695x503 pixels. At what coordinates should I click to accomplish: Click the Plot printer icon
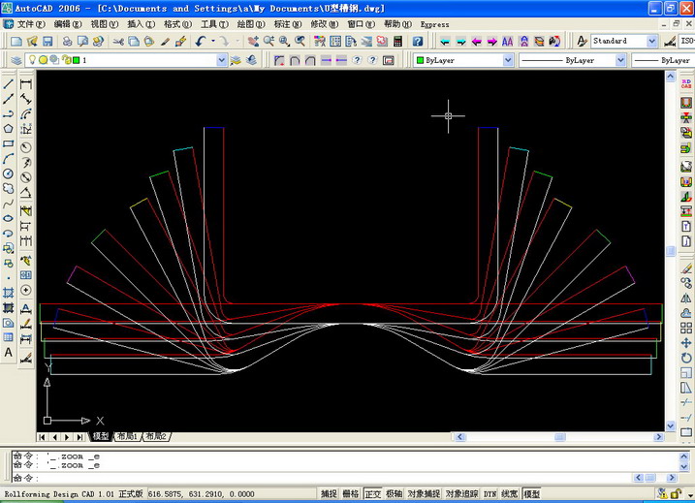pyautogui.click(x=68, y=42)
